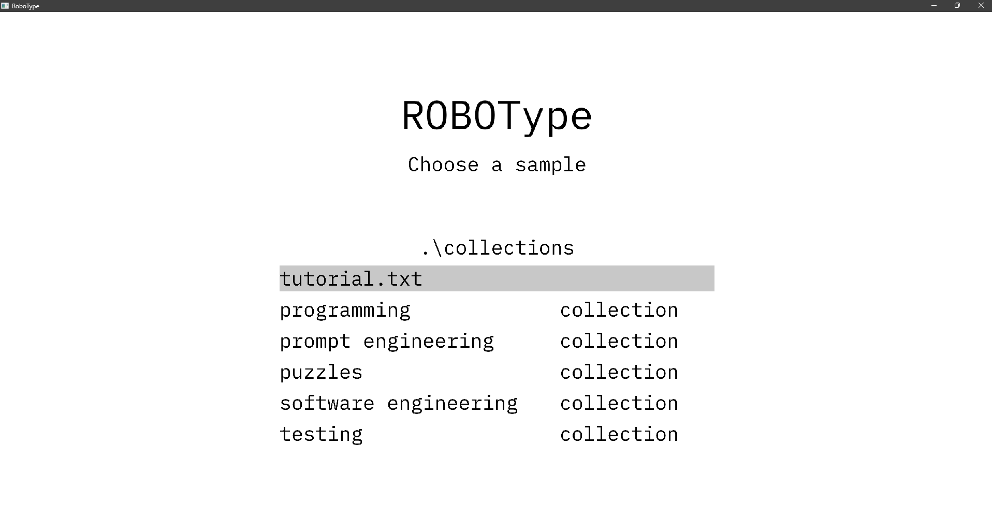Click 'collection' label beside testing
The width and height of the screenshot is (992, 532).
click(619, 434)
